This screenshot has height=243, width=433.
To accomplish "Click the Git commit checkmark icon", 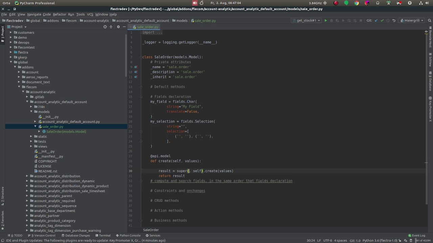I will (382, 21).
